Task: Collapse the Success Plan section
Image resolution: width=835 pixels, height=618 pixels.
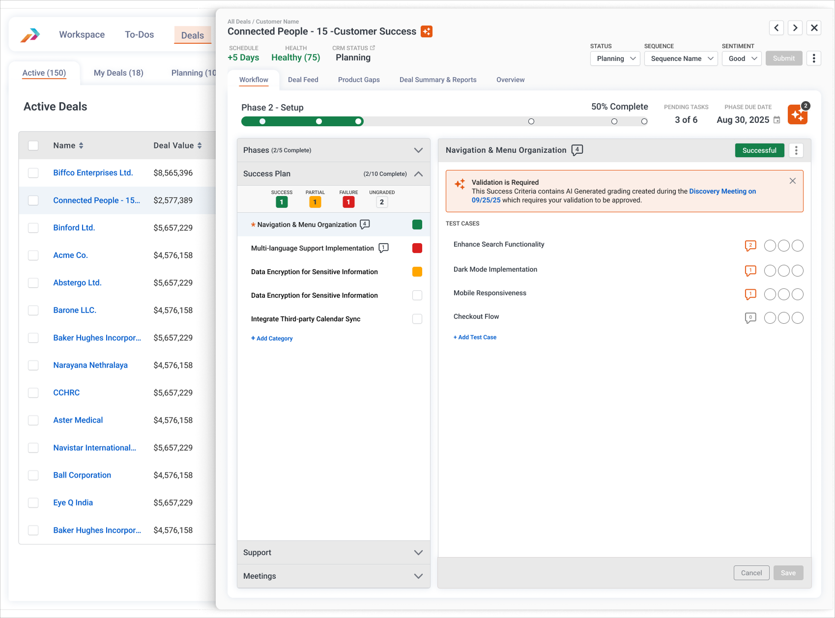Action: pos(418,174)
